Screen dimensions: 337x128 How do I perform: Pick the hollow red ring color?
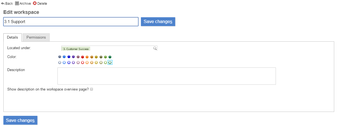(x=83, y=62)
